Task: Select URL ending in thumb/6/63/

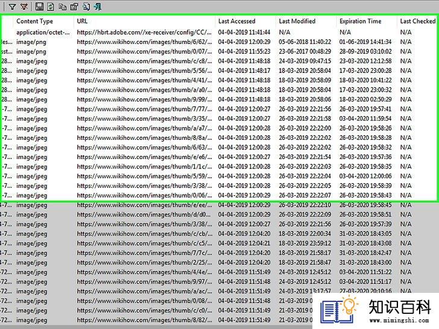Action: 144,148
